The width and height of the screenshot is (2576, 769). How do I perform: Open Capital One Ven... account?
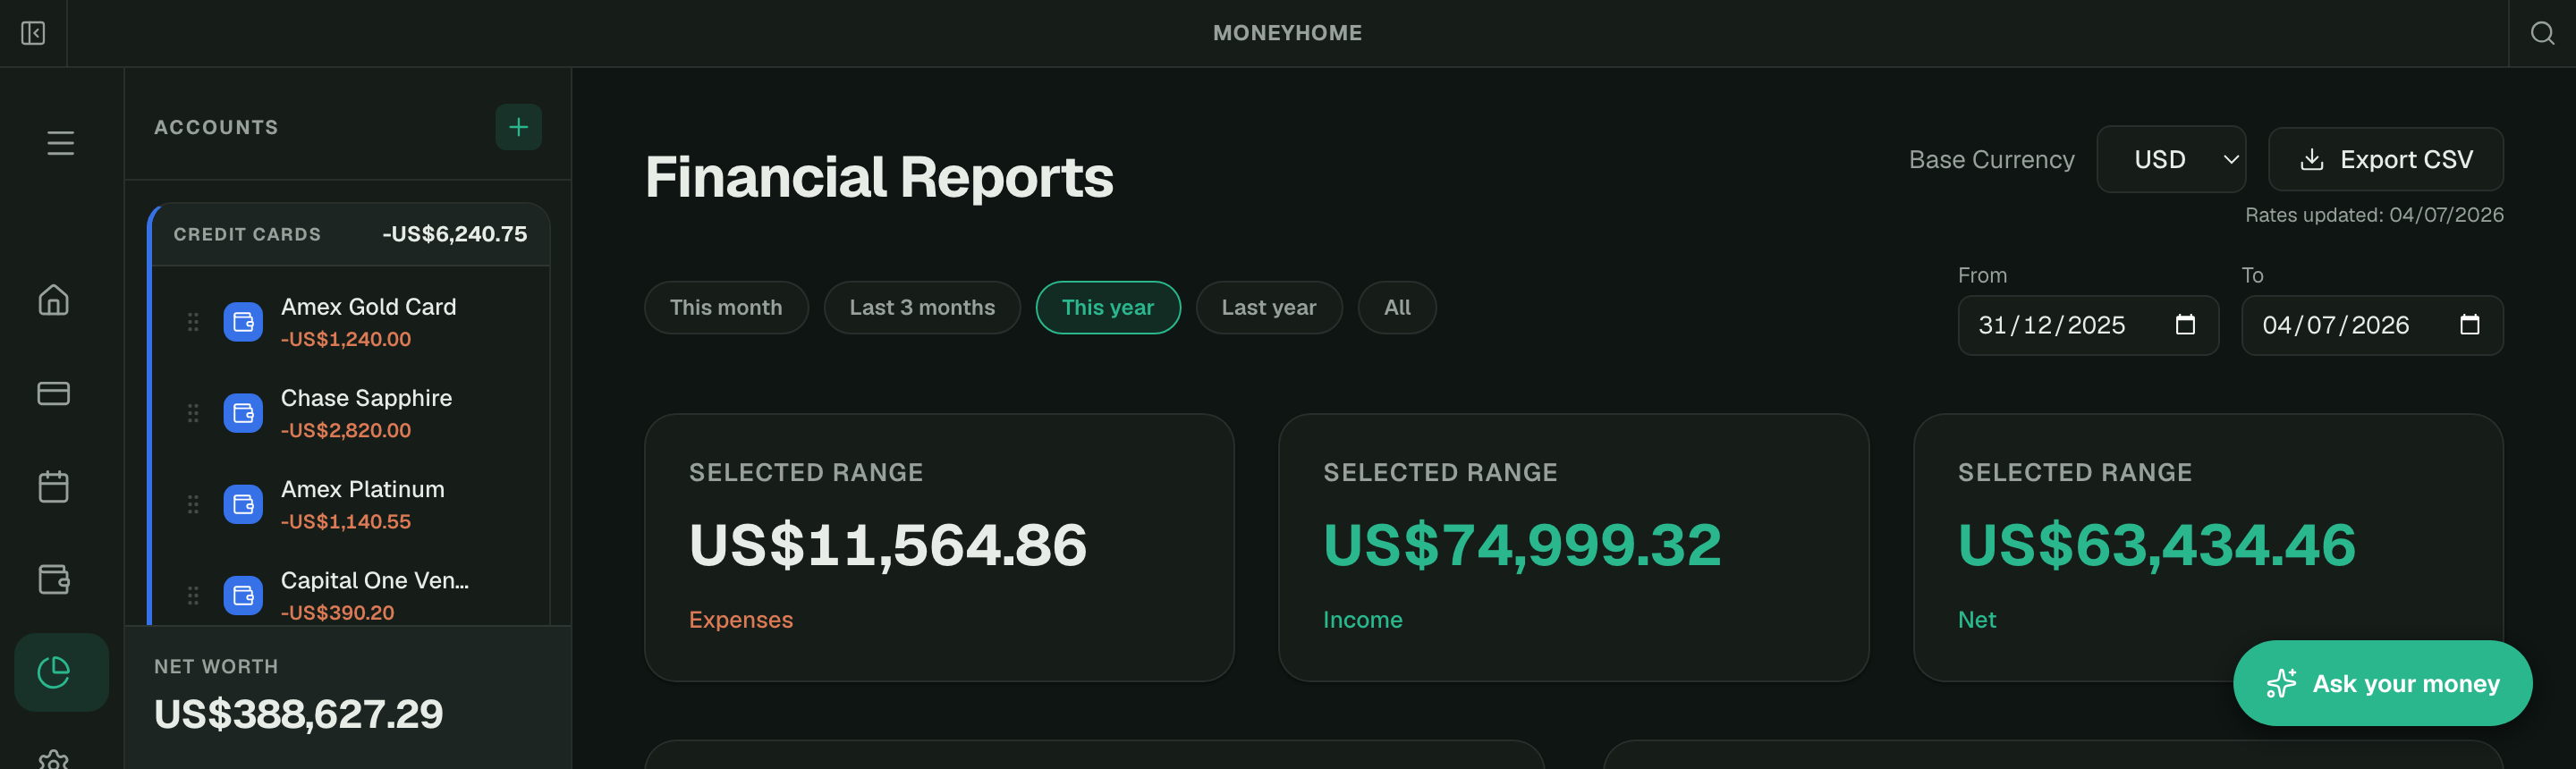click(x=350, y=596)
